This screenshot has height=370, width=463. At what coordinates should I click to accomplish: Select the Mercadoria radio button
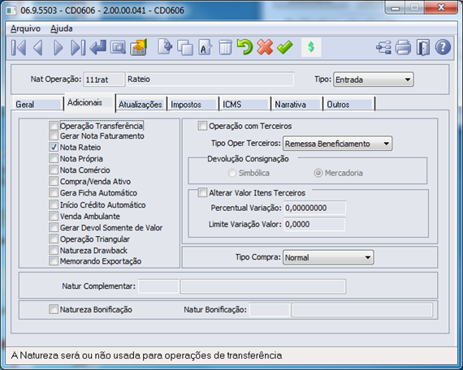(x=318, y=173)
